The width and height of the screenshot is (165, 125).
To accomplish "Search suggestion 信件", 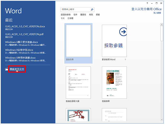I will [75, 15].
